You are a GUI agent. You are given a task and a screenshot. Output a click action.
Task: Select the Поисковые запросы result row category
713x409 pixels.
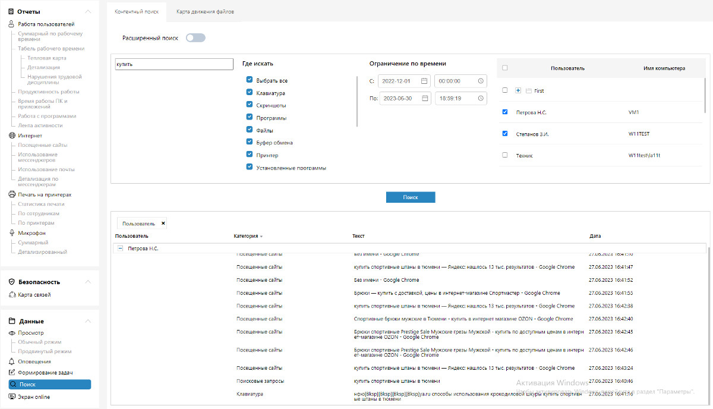[x=260, y=381]
